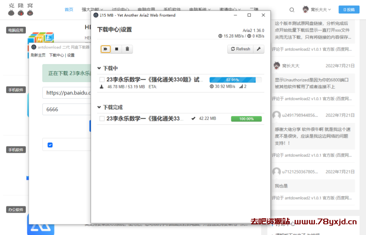Screen dimensions: 366x235
Task: Click 下载中心 in the antdownload window menu
Action: coord(56,55)
